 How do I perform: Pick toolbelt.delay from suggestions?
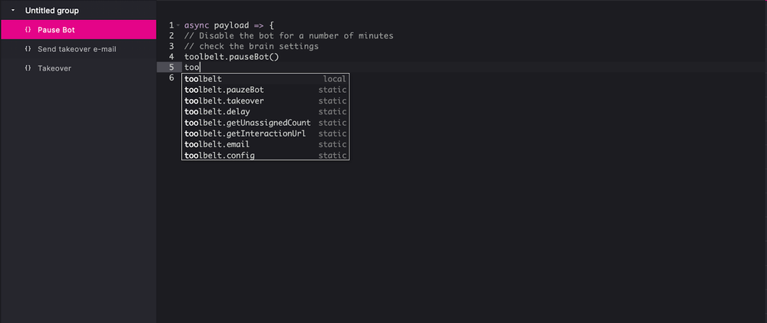[x=265, y=112]
